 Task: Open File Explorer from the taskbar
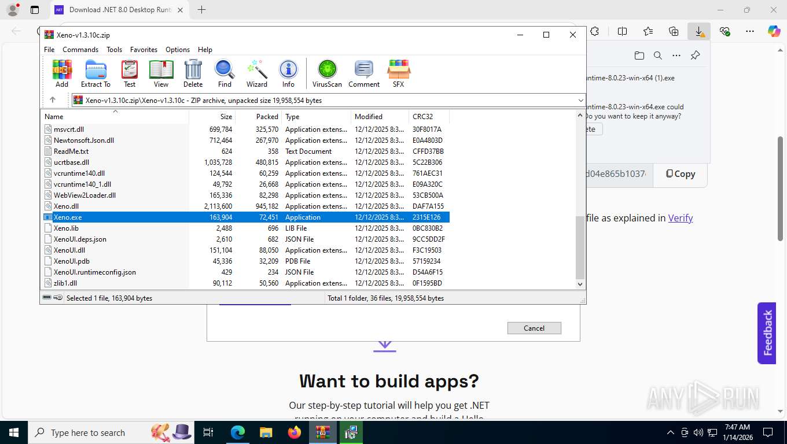(x=266, y=432)
